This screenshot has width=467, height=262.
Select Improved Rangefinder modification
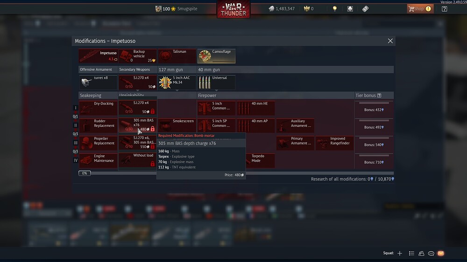click(335, 143)
